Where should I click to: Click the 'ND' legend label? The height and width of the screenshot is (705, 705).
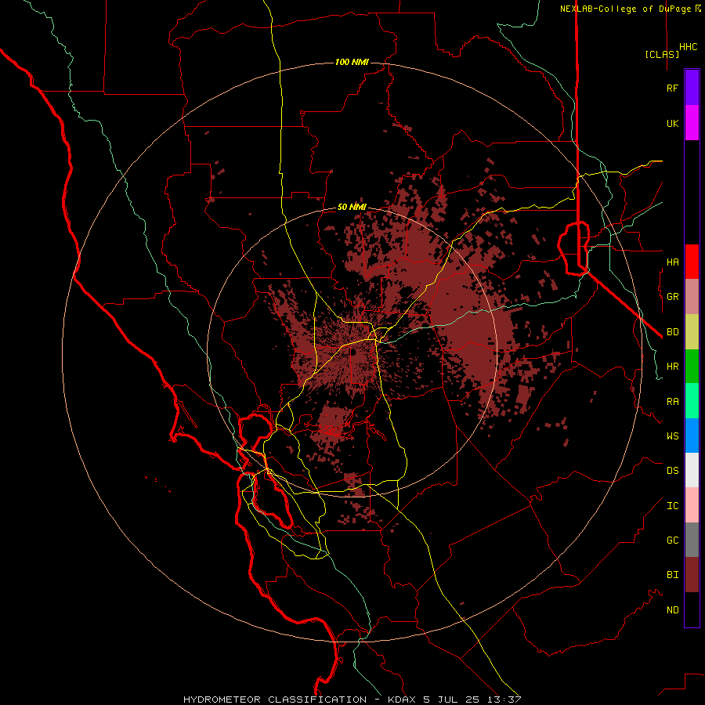[x=672, y=610]
